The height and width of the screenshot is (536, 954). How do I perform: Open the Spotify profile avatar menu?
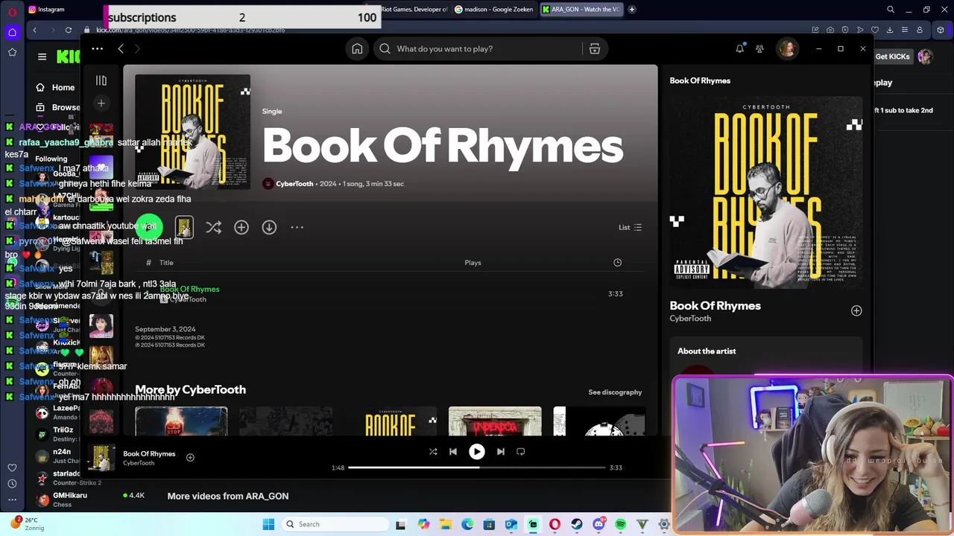click(787, 49)
